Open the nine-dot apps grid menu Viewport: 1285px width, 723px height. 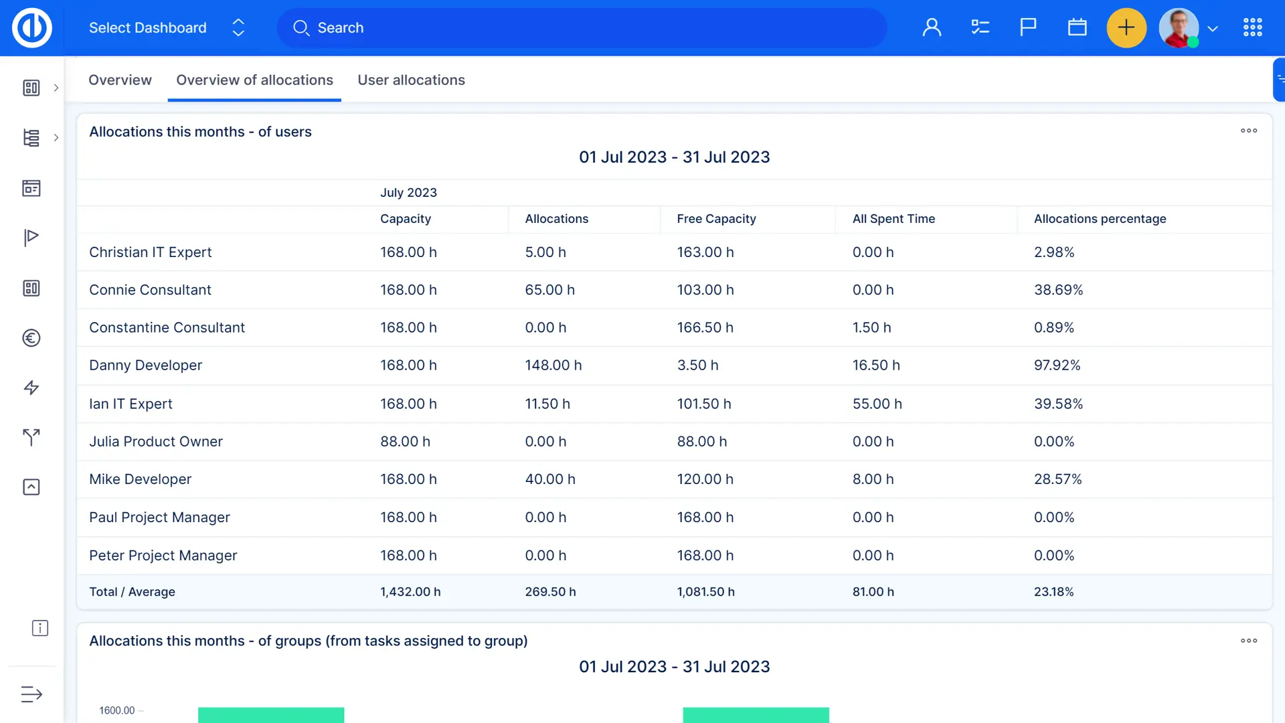point(1252,27)
